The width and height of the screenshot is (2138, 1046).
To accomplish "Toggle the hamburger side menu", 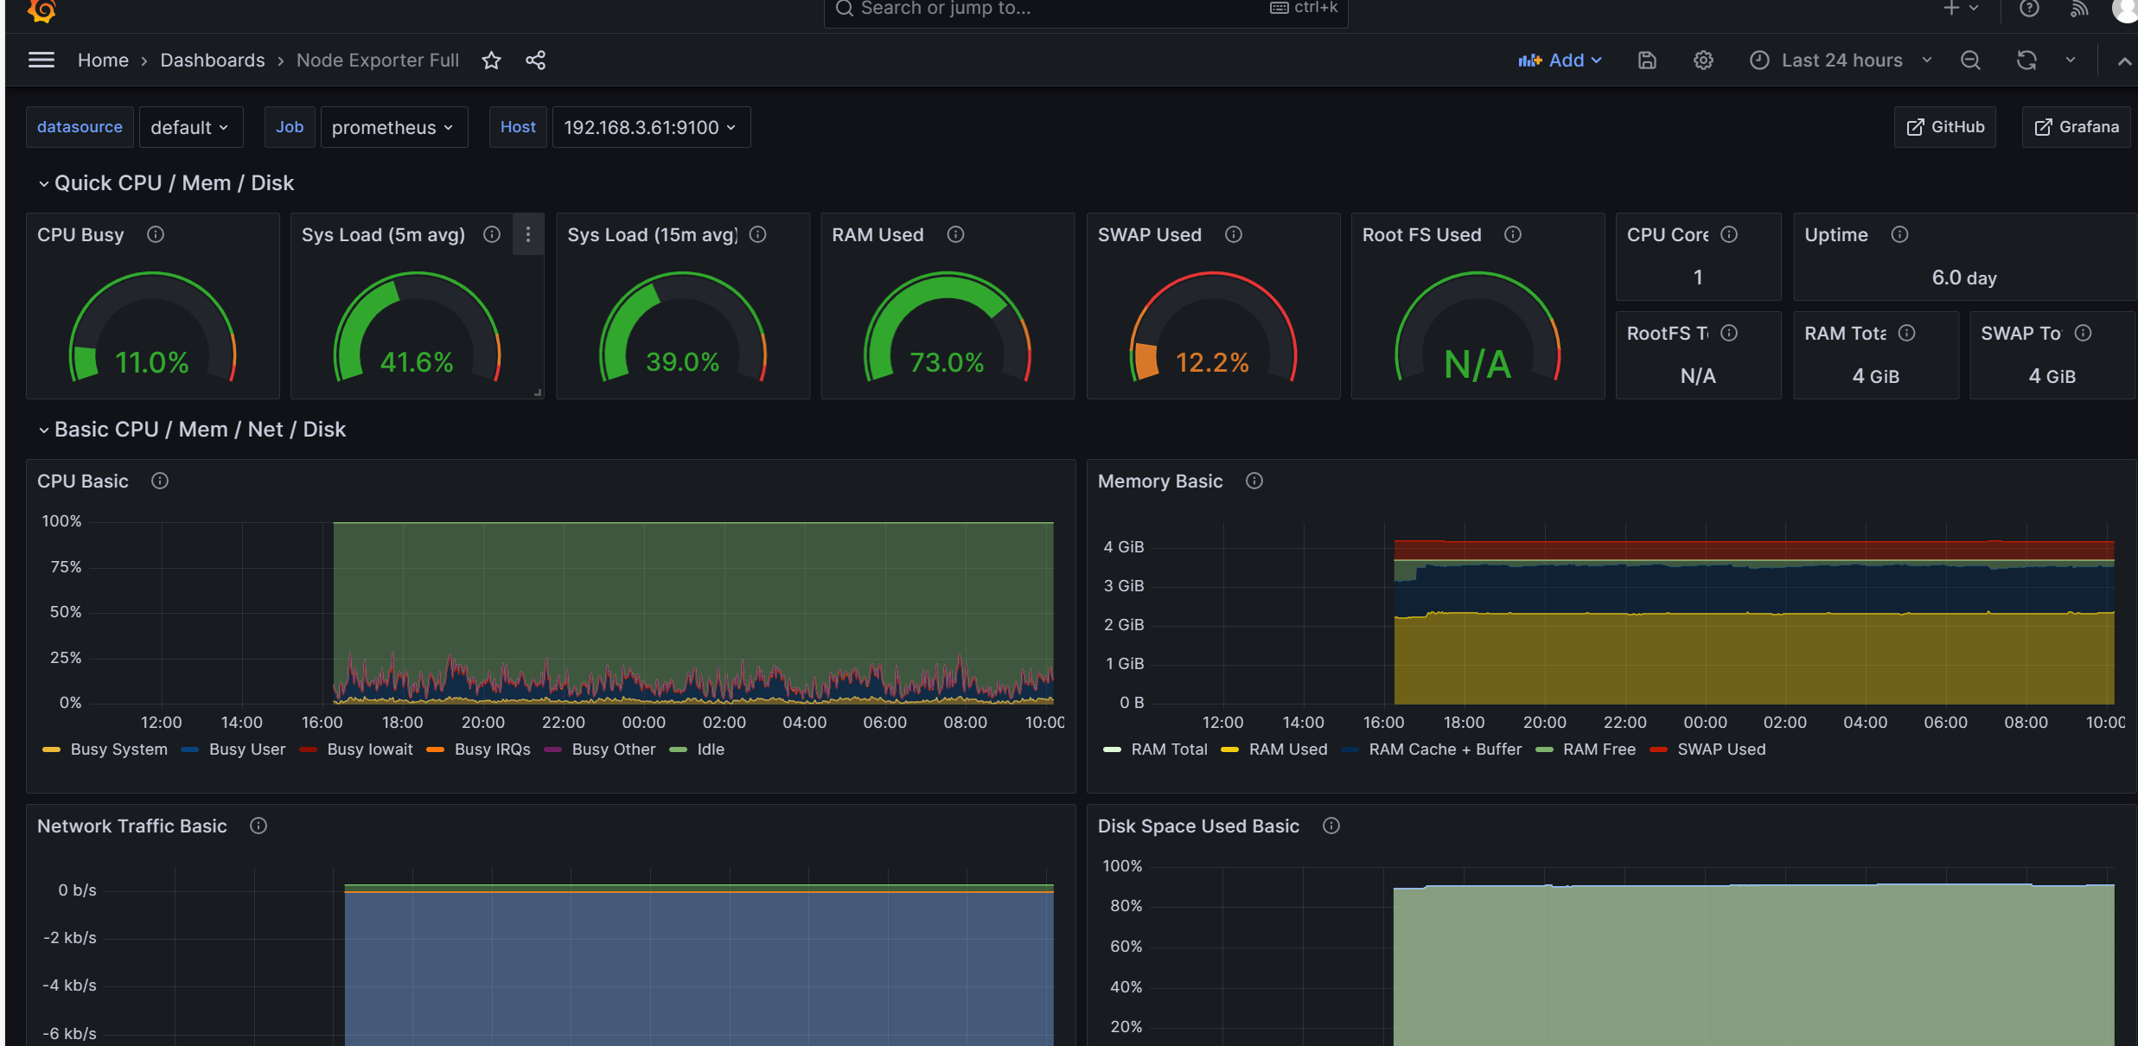I will point(41,60).
